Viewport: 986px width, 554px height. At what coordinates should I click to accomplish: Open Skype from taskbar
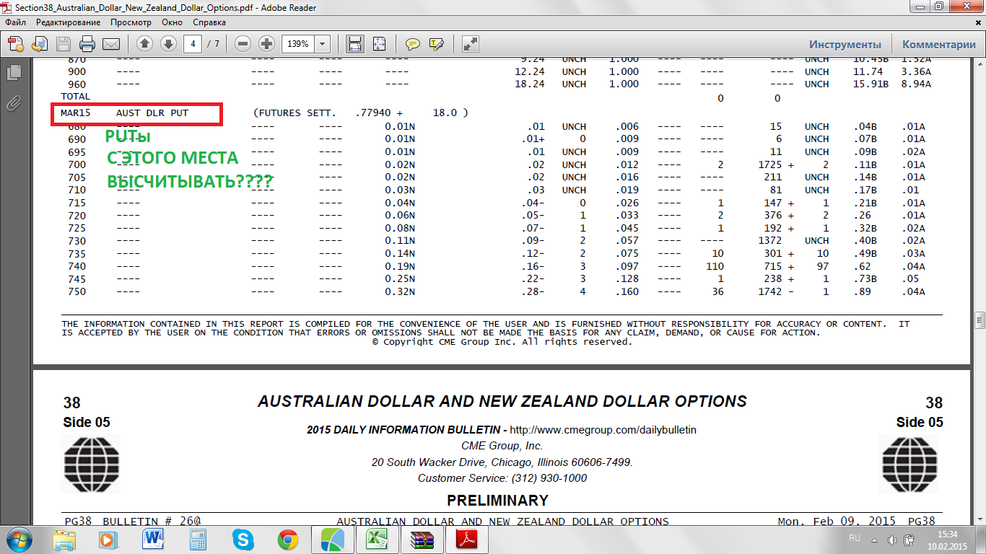click(x=243, y=540)
